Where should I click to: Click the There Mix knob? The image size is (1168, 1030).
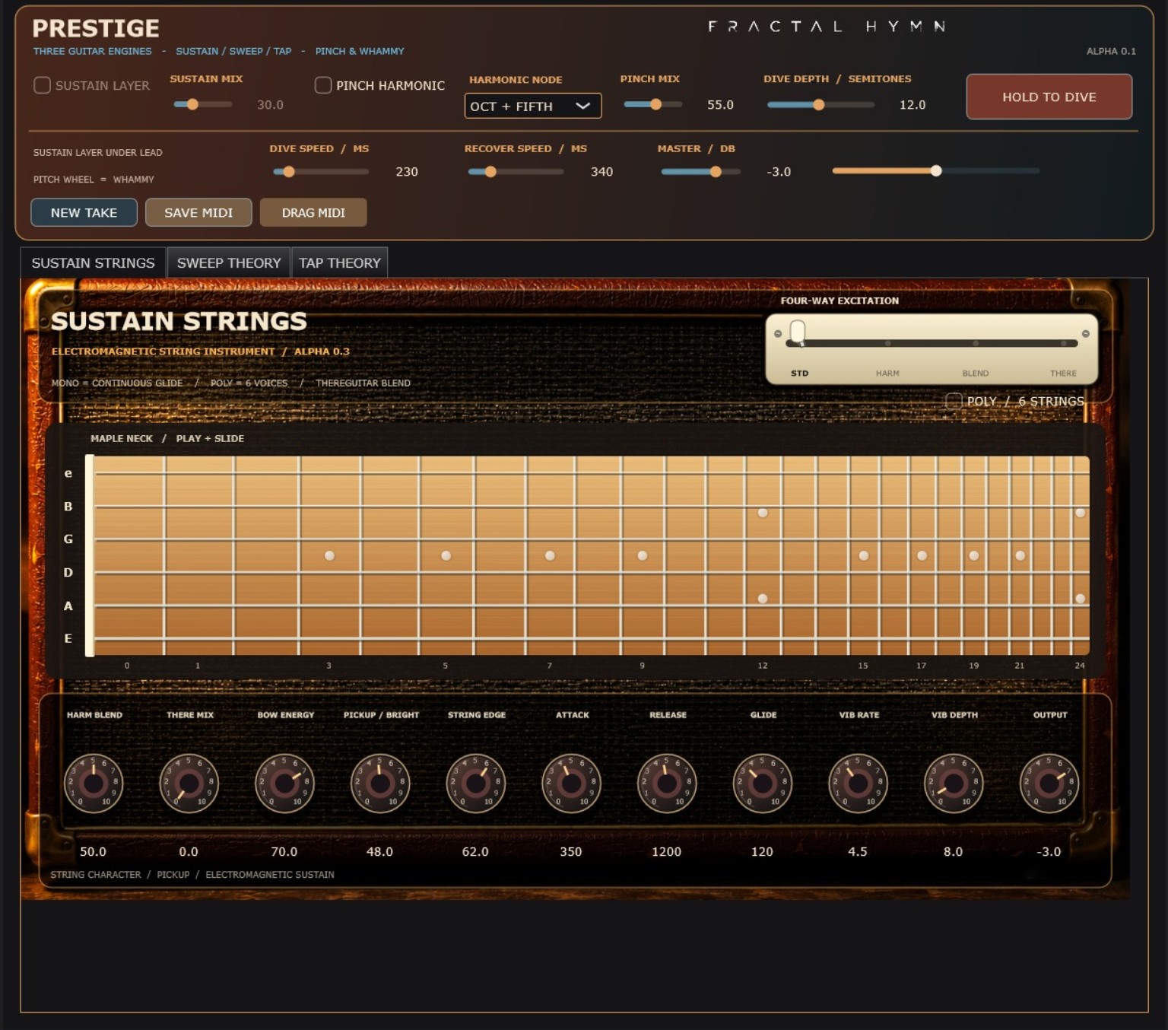(189, 783)
